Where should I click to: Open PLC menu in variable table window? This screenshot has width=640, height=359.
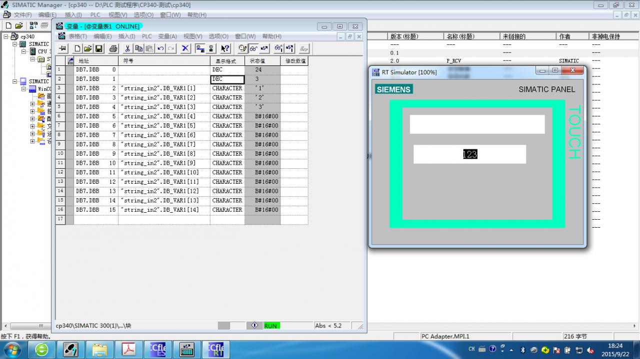[147, 36]
